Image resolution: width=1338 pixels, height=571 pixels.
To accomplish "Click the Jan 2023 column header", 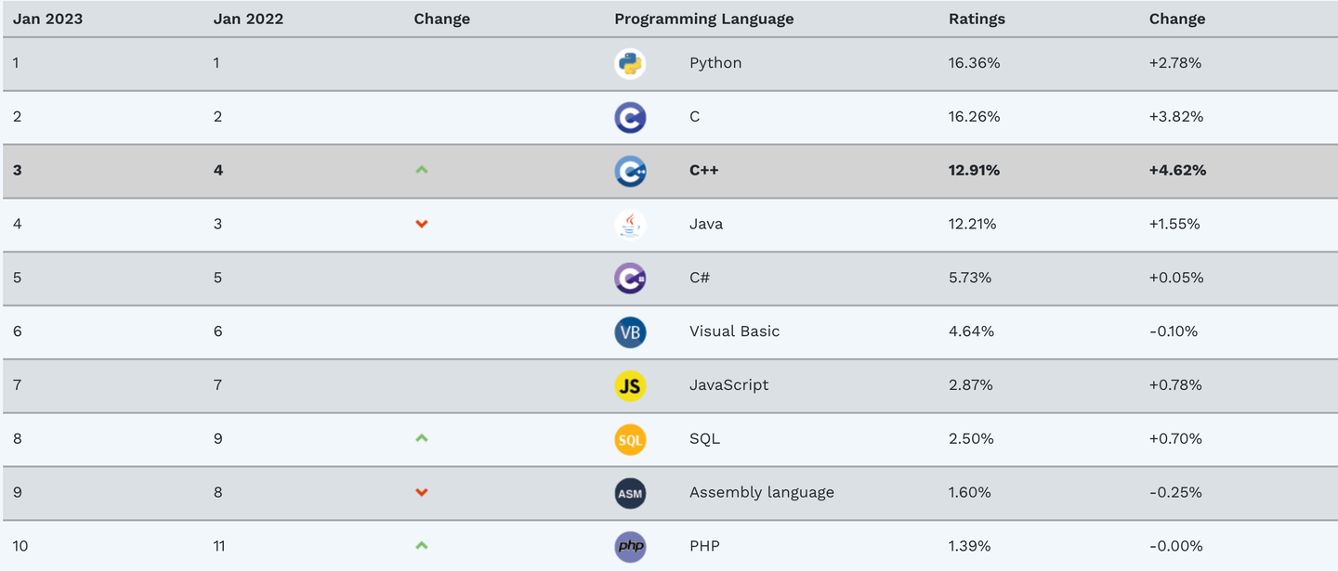I will 47,19.
